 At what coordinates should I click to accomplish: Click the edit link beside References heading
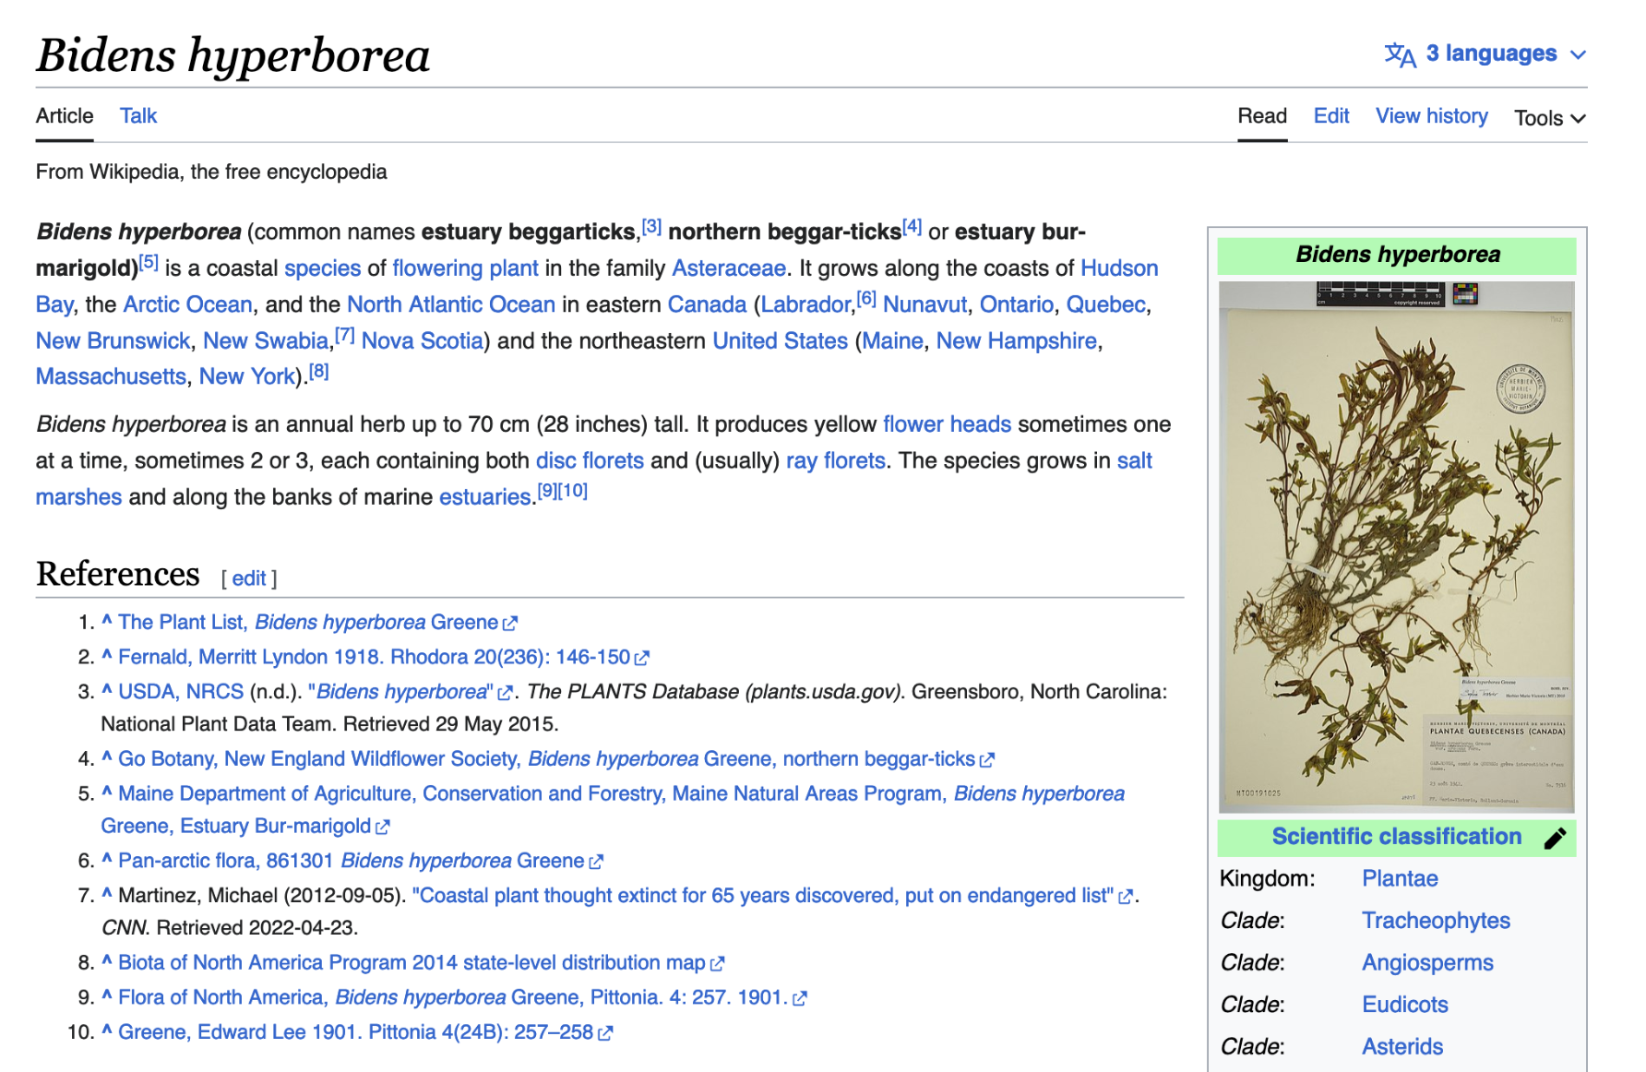[x=248, y=578]
